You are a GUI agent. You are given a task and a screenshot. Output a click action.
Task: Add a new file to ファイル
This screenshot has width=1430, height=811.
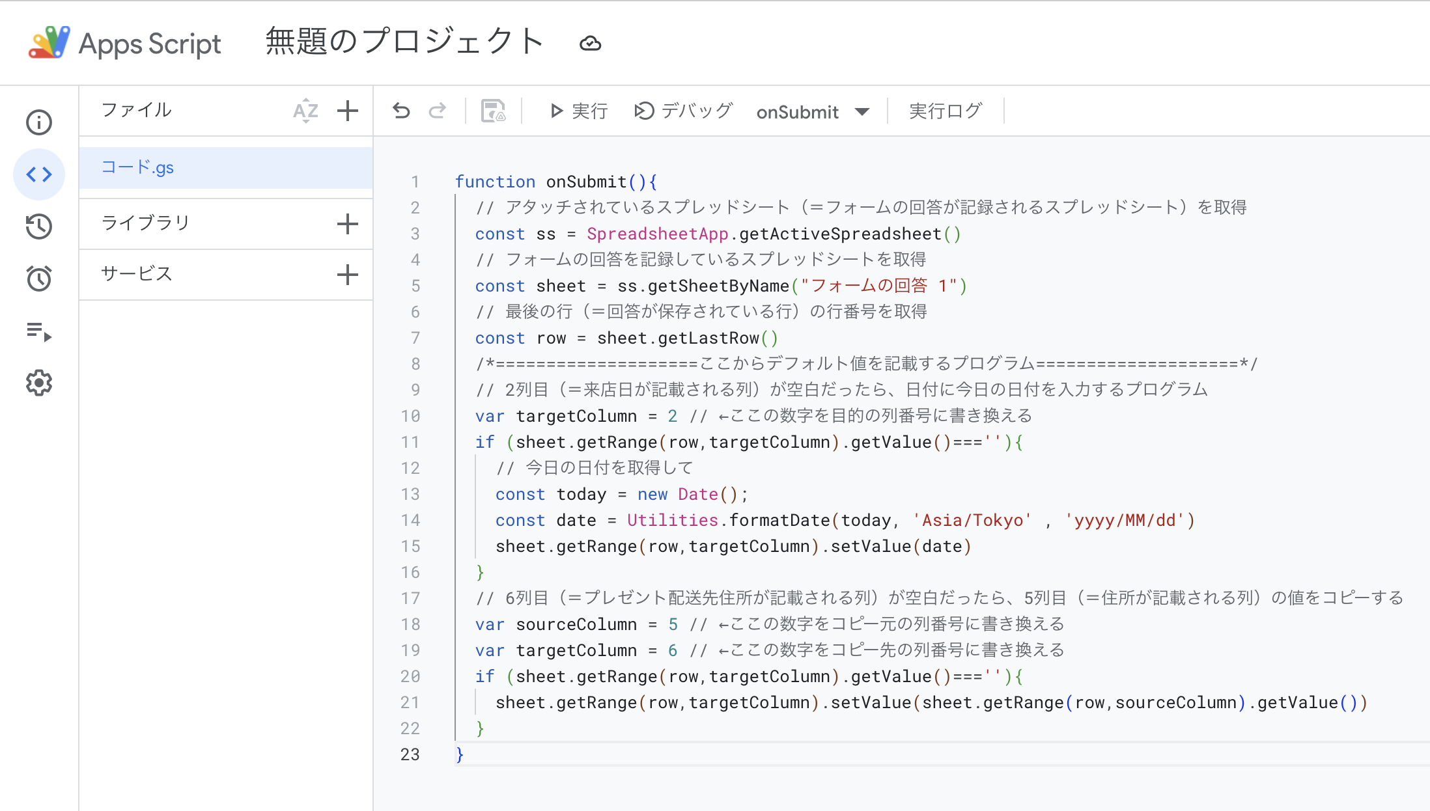(x=348, y=111)
